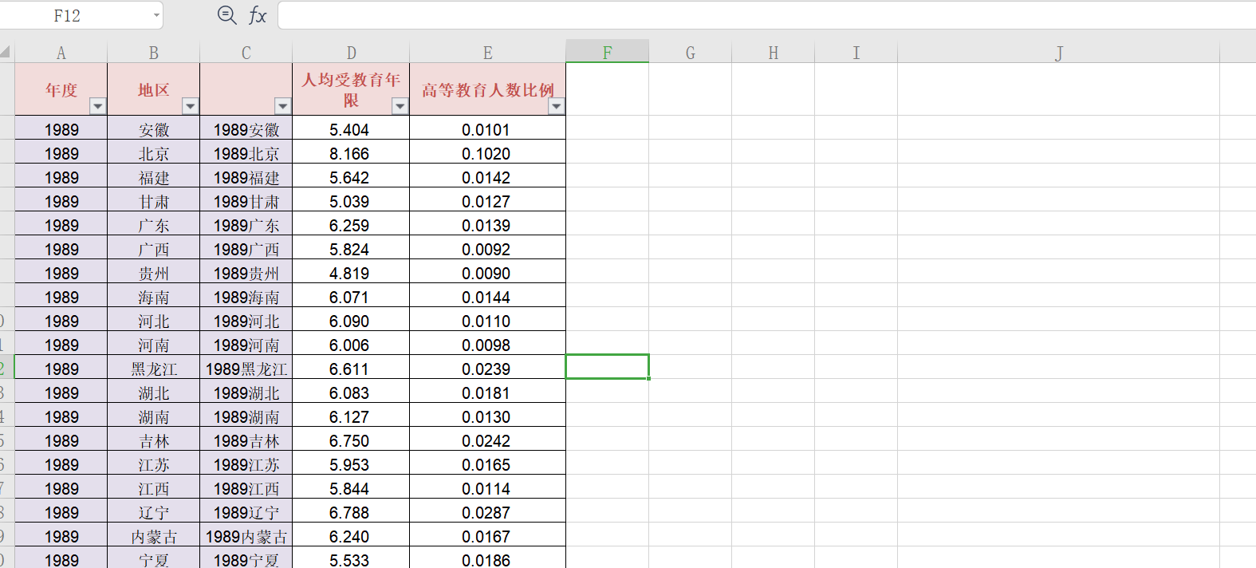The image size is (1256, 568).
Task: Select the cell containing 1989江西
Action: click(246, 488)
